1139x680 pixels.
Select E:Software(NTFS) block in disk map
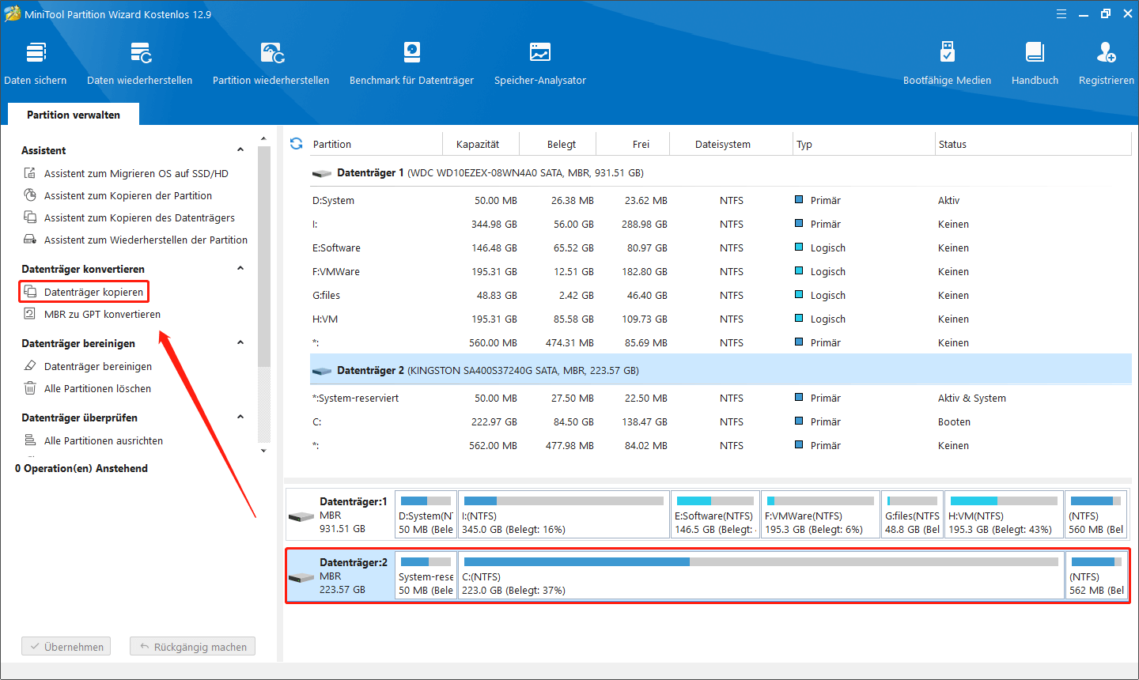pos(715,515)
